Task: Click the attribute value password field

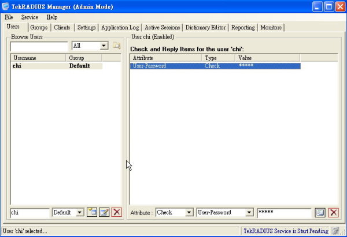Action: click(284, 213)
